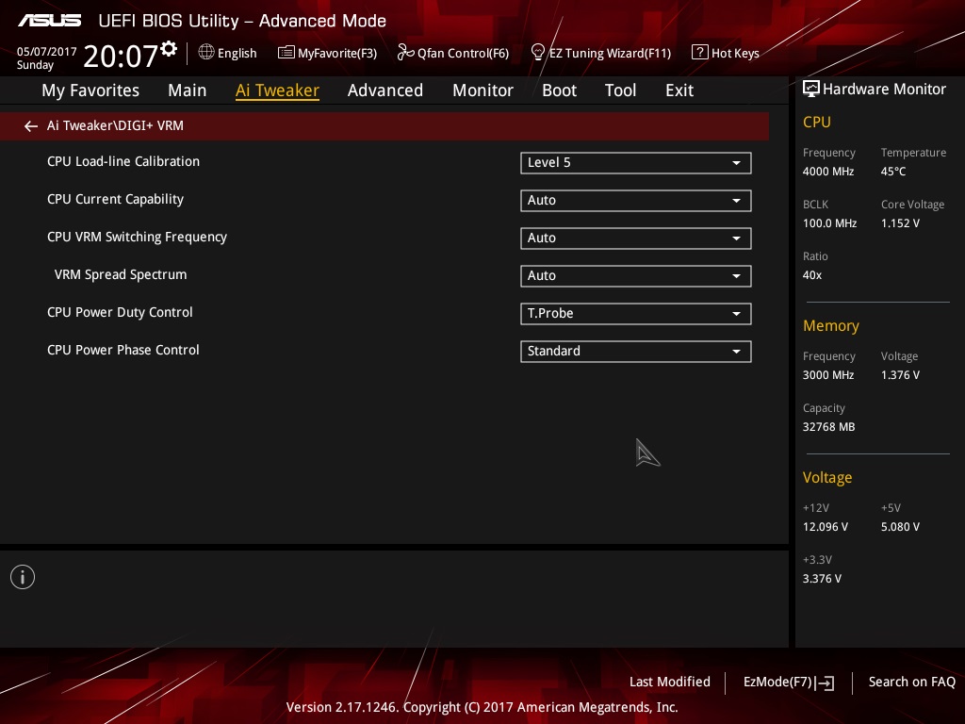Switch to My Favorites tab
965x724 pixels.
90,90
